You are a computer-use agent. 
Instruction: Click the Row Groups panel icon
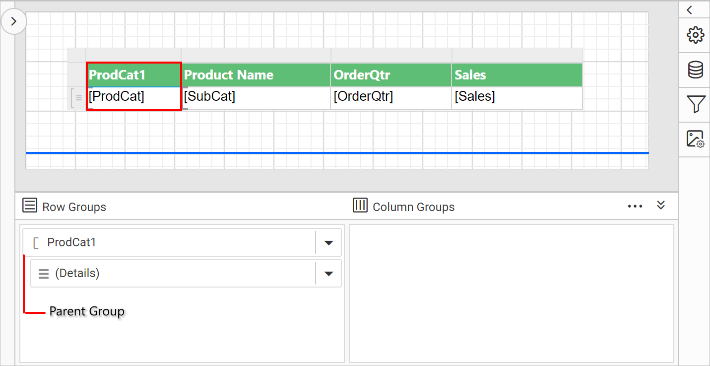tap(30, 206)
